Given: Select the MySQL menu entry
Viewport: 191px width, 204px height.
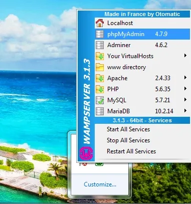Looking at the screenshot, I should click(x=142, y=100).
